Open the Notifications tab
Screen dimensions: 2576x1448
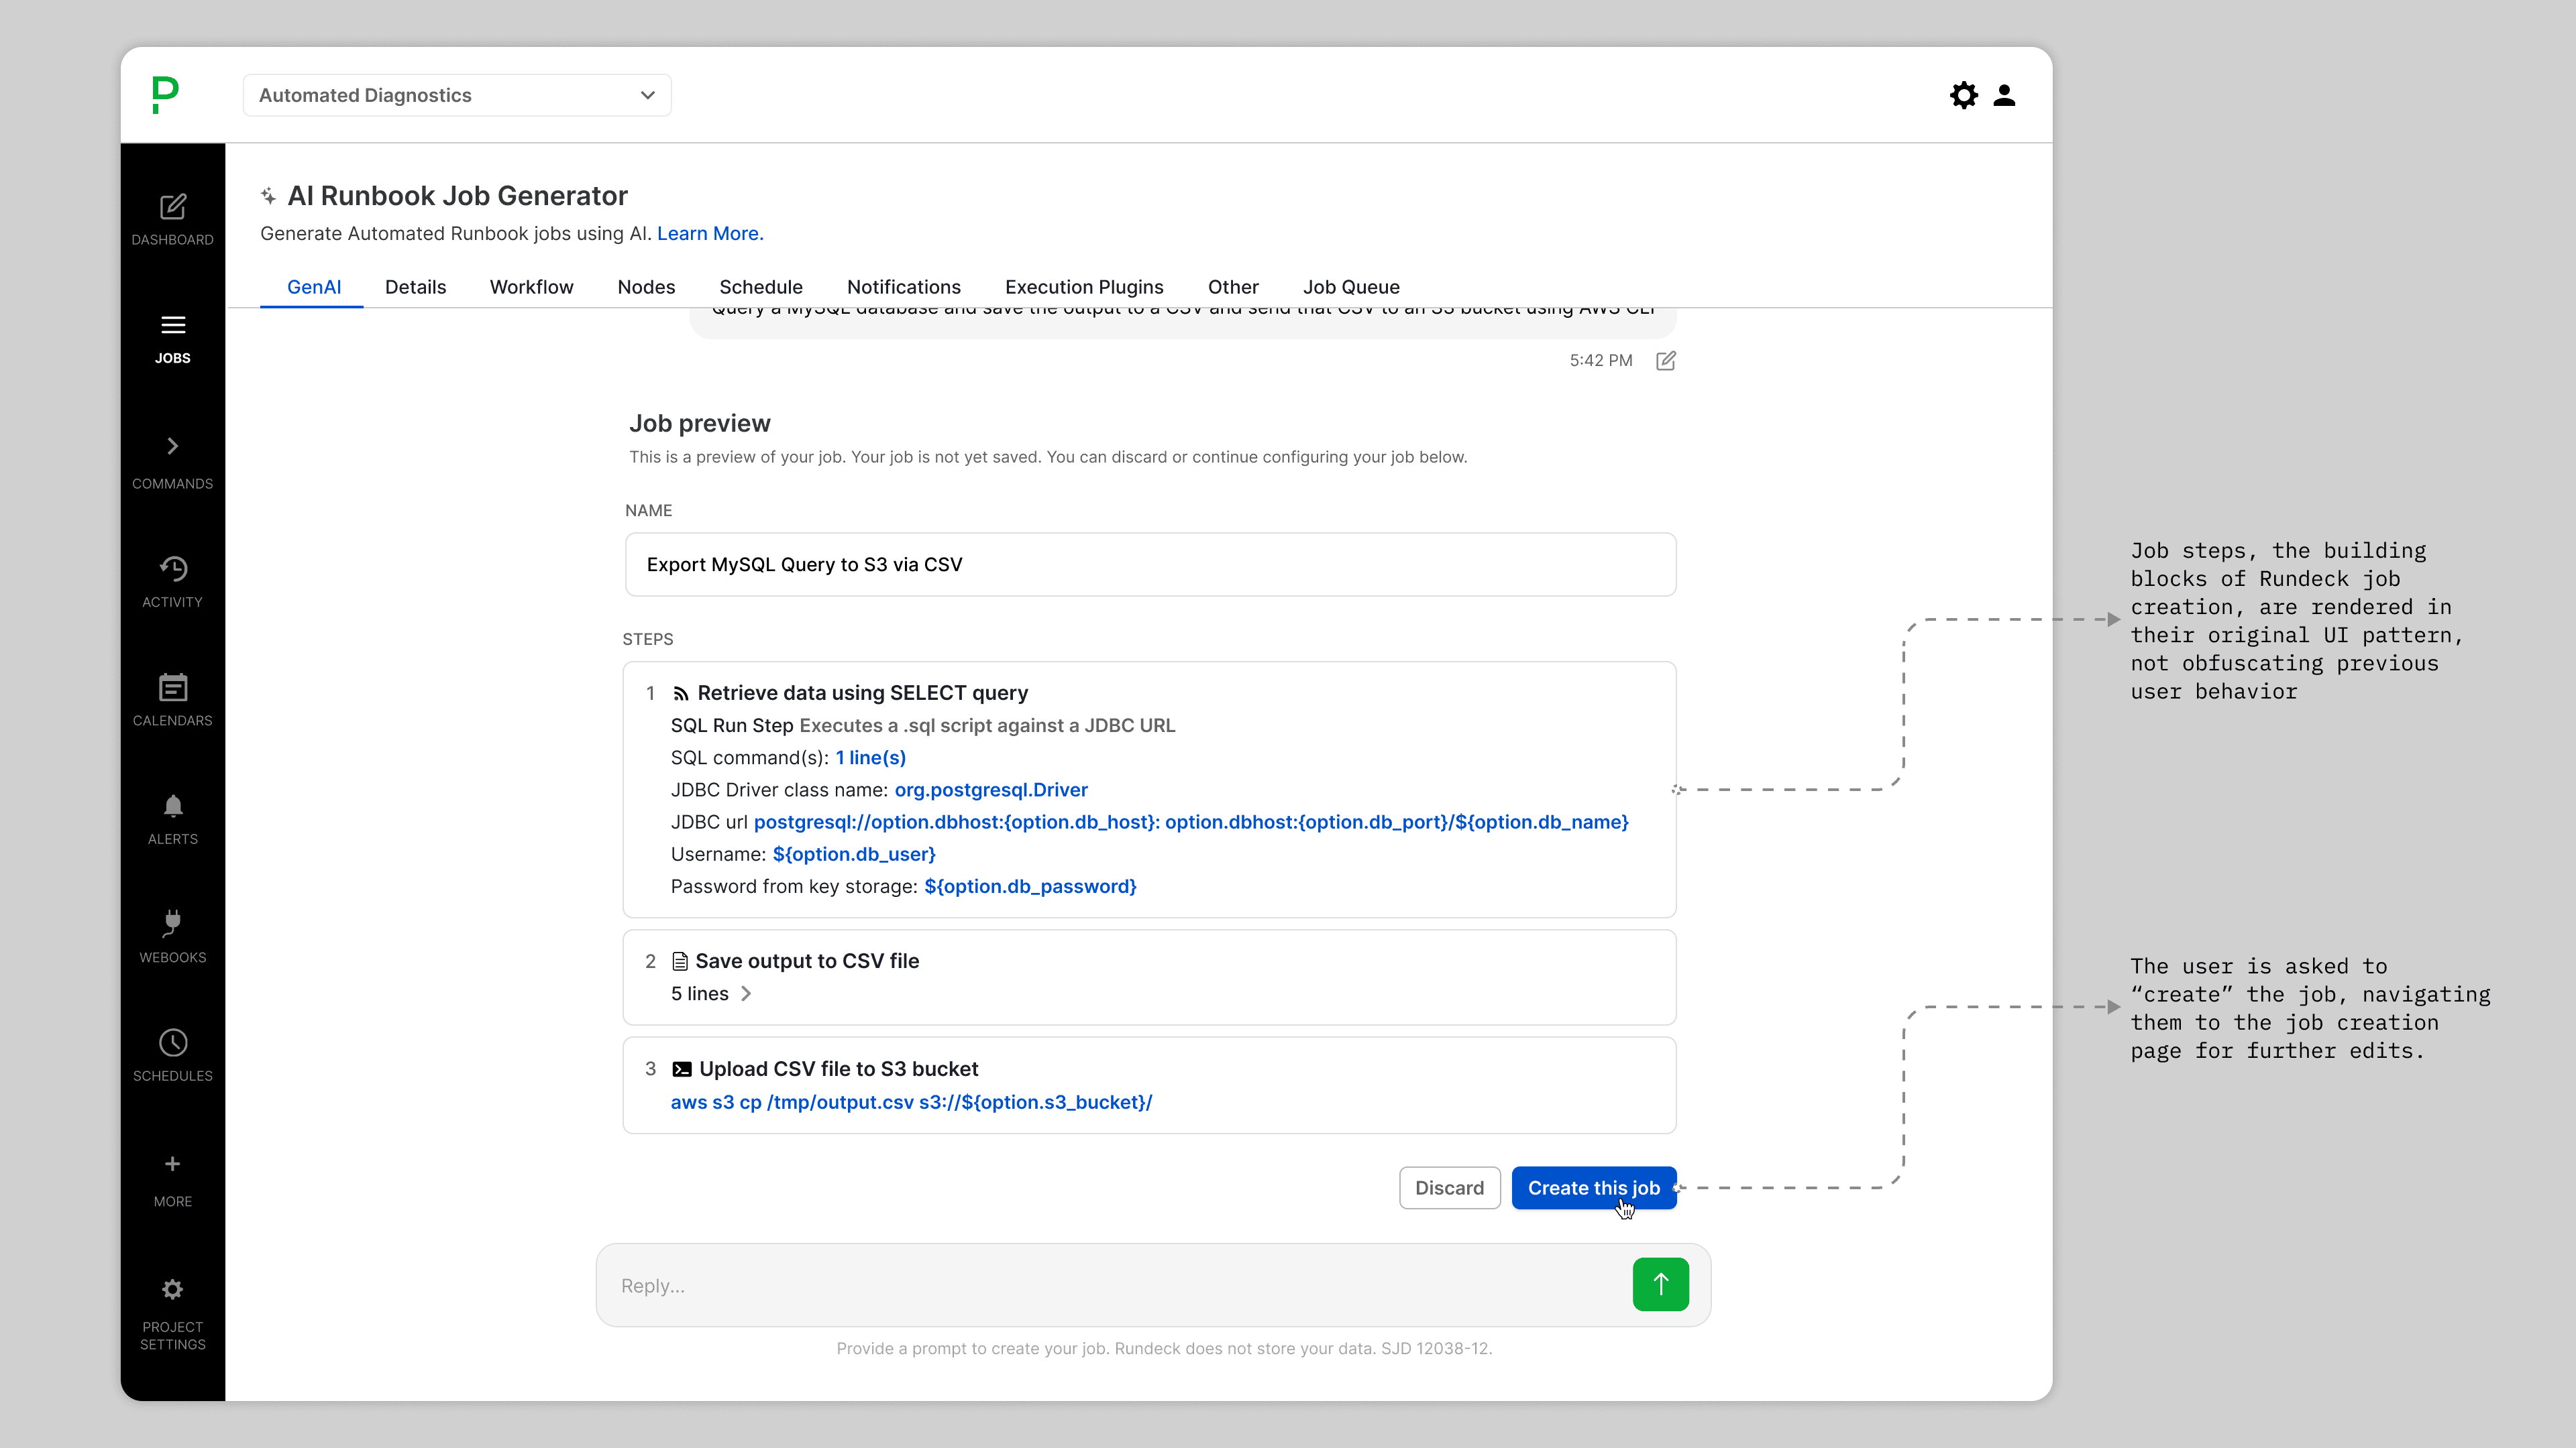(x=903, y=287)
